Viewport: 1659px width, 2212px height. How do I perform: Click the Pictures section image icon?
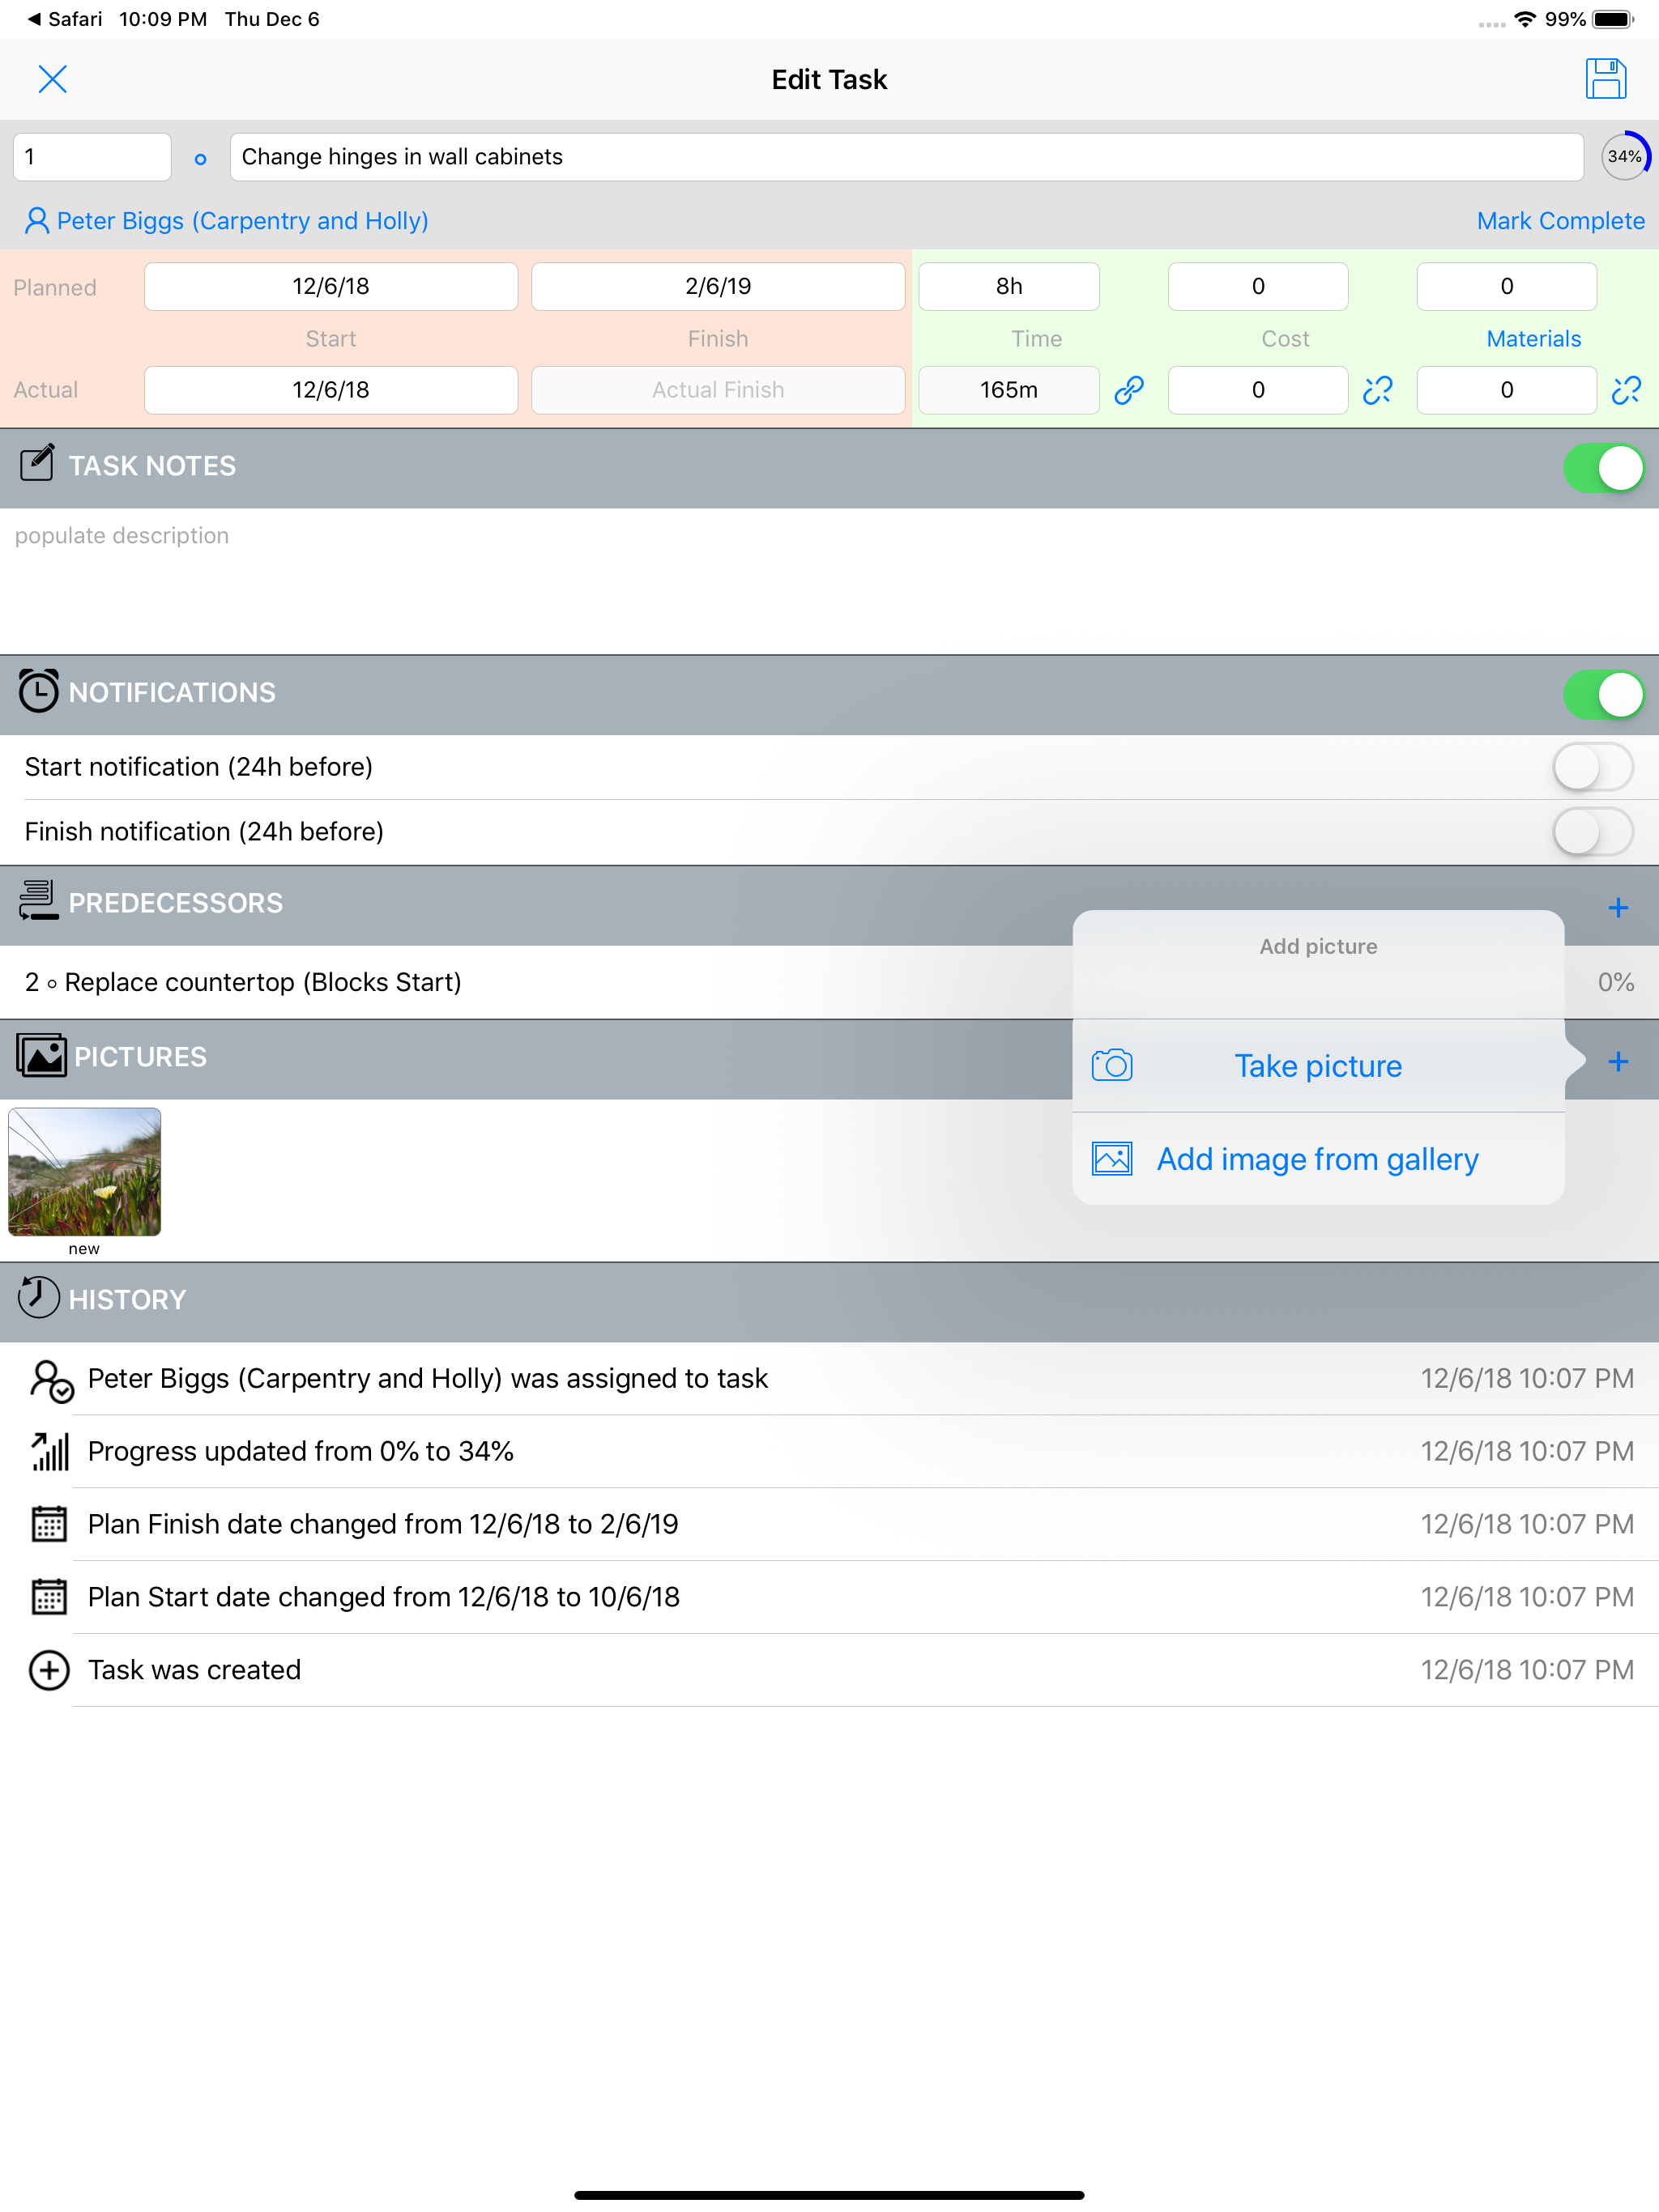41,1056
